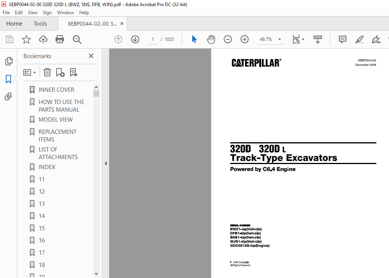Open HOW TO USE THE PARTS MANUAL bookmark

61,106
